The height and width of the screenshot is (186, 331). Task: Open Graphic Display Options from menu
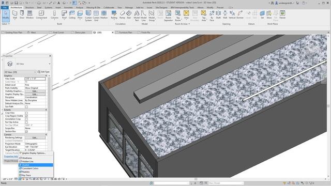36,153
